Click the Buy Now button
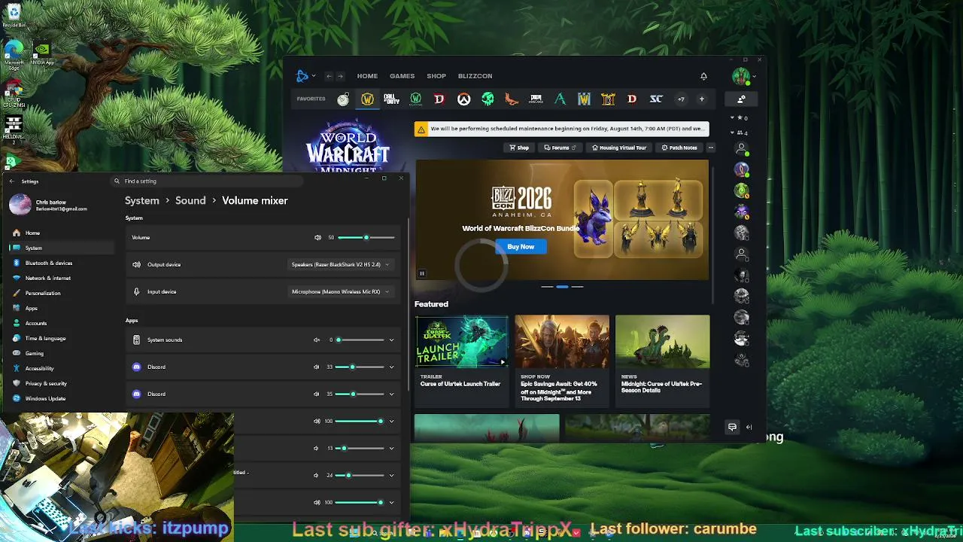Screen dimensions: 963x542 click(x=521, y=247)
